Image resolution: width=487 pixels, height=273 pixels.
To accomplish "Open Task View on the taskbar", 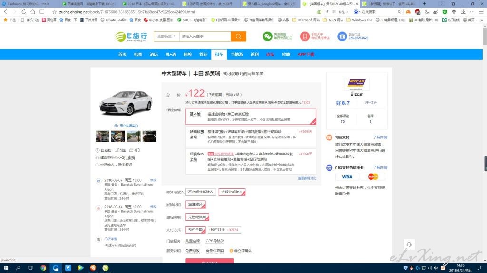I will pyautogui.click(x=30, y=268).
